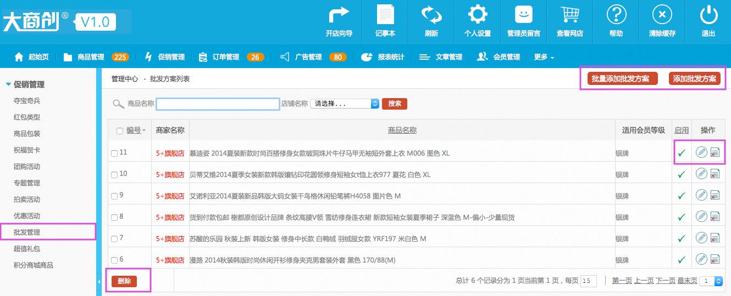The image size is (731, 296).
Task: Sort by the 编号 column header
Action: [x=134, y=130]
